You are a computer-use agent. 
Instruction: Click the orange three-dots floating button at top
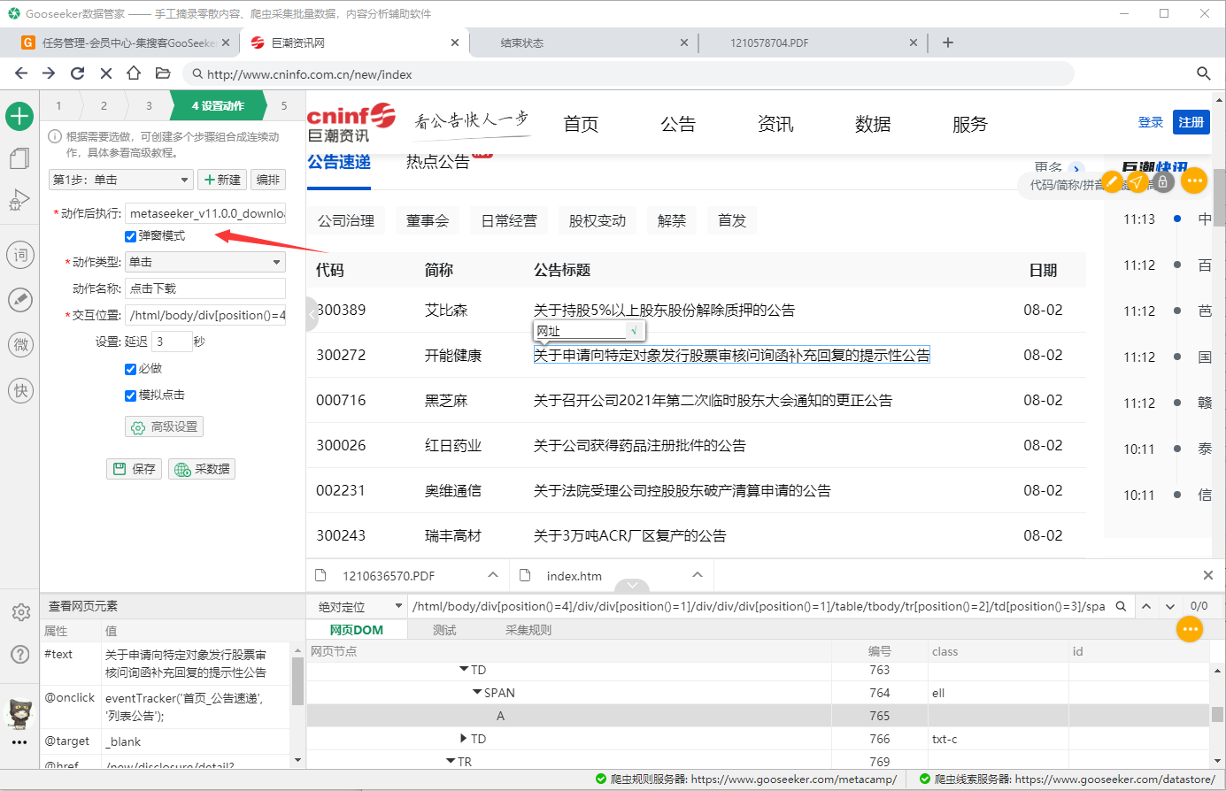pos(1194,180)
